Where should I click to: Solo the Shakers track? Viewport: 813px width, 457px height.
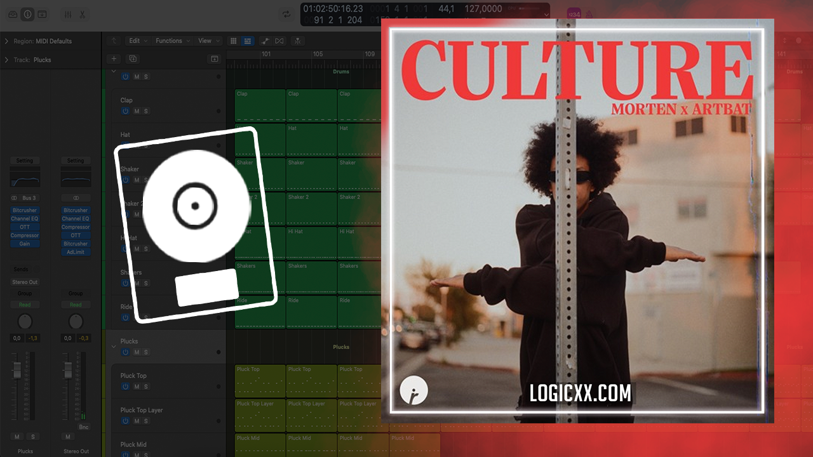pos(145,283)
